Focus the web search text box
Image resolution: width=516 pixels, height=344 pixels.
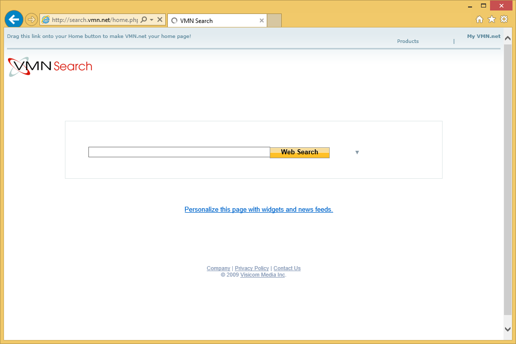point(179,152)
